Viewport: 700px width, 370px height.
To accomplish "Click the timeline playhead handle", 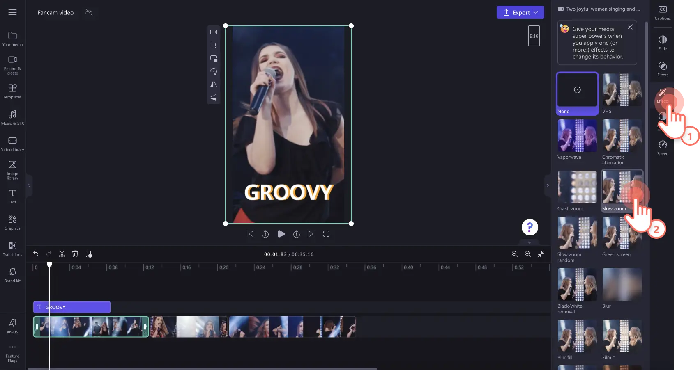I will tap(49, 264).
